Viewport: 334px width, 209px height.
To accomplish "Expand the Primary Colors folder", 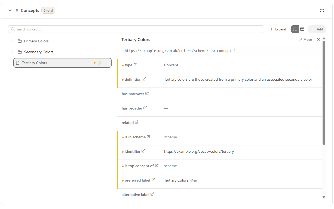I will click(13, 41).
